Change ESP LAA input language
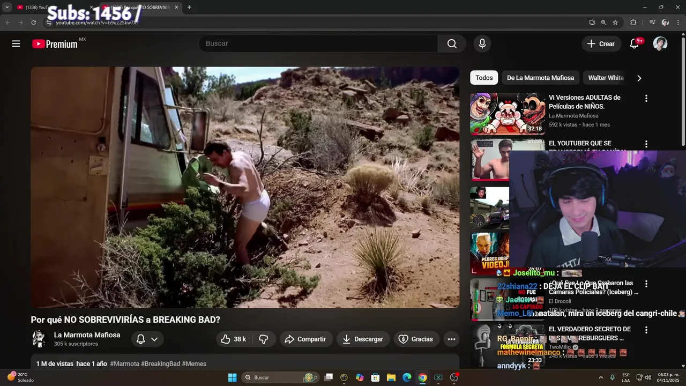The width and height of the screenshot is (686, 386). 626,377
